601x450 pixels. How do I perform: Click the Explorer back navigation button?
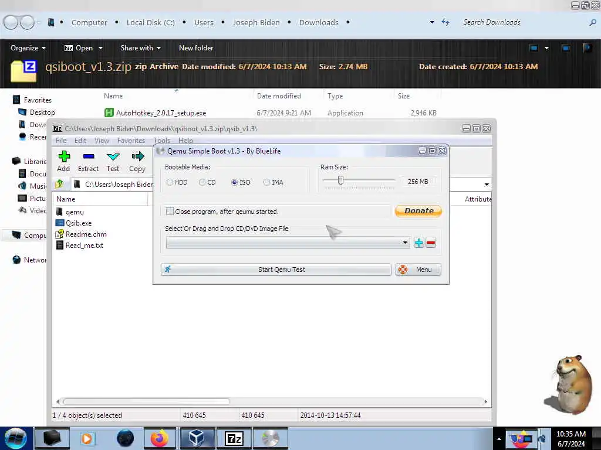(11, 22)
